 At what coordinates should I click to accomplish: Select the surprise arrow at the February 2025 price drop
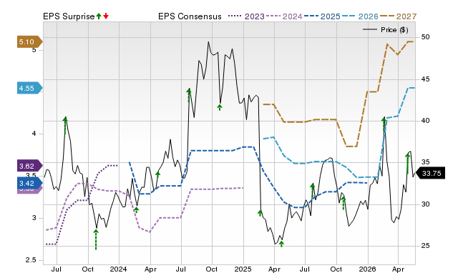(260, 213)
